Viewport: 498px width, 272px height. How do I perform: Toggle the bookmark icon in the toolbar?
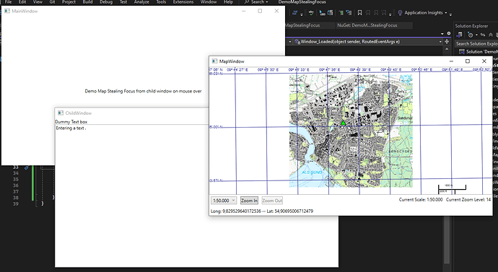click(x=359, y=13)
